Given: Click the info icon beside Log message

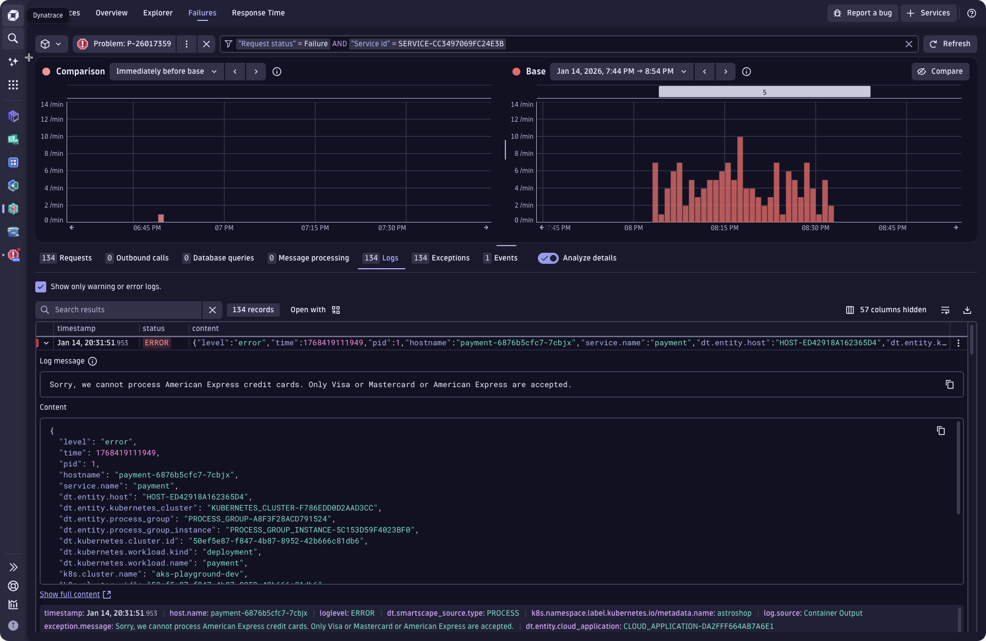Looking at the screenshot, I should pos(92,361).
